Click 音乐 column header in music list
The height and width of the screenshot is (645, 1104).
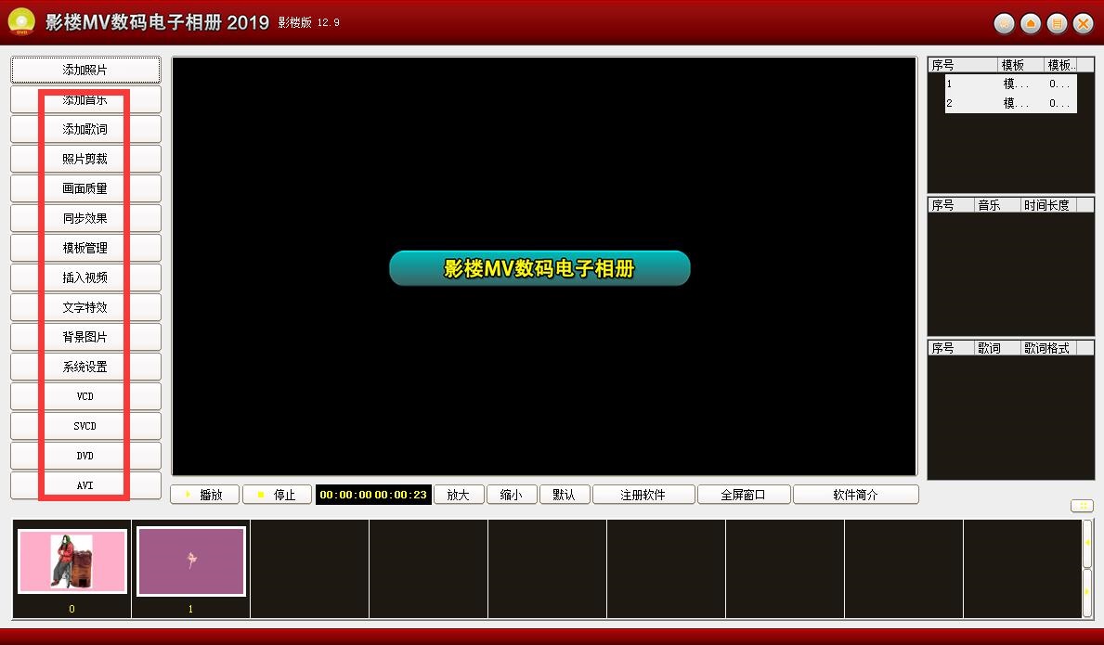point(989,205)
